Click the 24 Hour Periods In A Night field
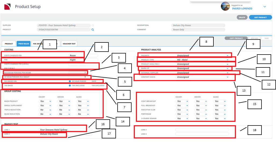 [x=78, y=77]
